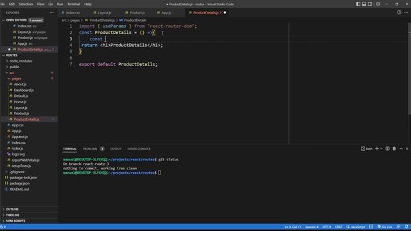
Task: Open feedback icon in status bar
Action: pyautogui.click(x=398, y=227)
